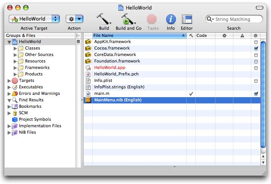Click the Tasks stop sign icon

[152, 19]
